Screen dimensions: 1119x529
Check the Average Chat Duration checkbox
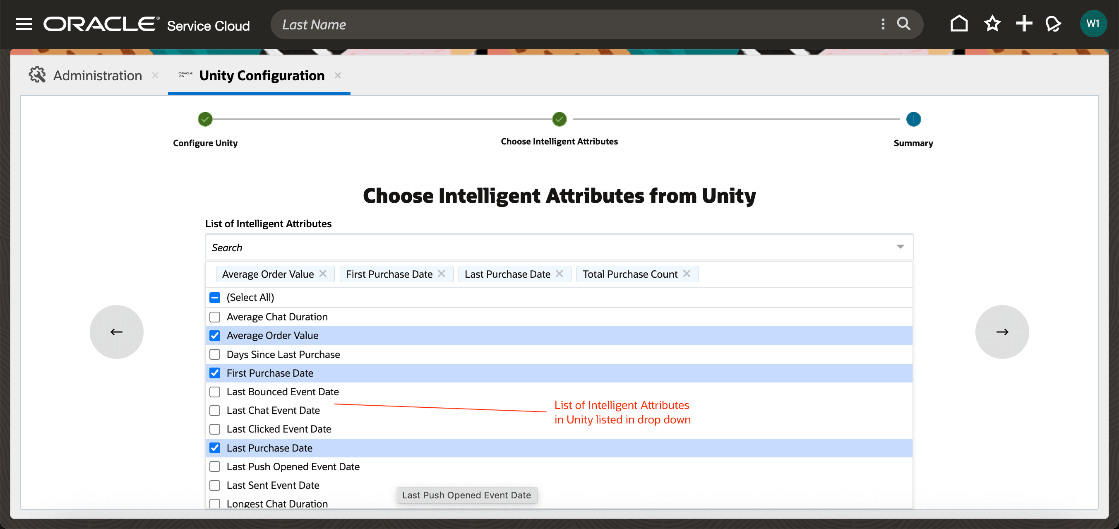click(215, 317)
